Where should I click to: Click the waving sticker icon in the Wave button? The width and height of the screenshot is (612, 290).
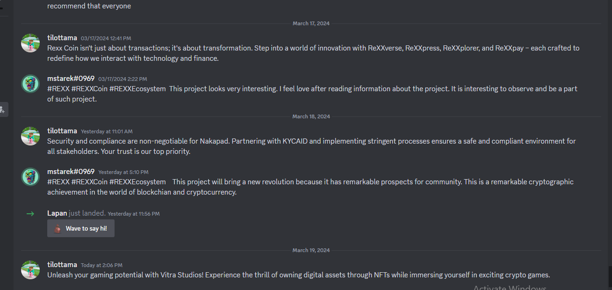[x=58, y=229]
